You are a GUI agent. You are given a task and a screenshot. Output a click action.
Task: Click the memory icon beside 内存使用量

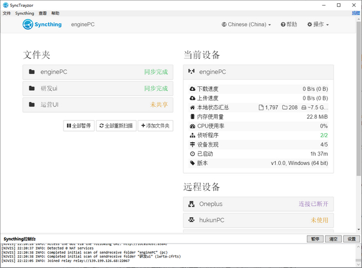[x=192, y=116]
